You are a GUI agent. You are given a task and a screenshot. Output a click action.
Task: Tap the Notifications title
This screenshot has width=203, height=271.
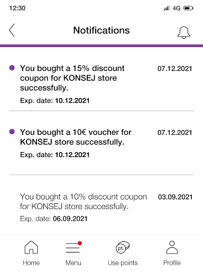pos(101,30)
